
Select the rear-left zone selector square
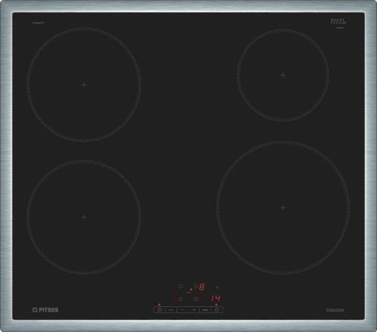coord(181,286)
